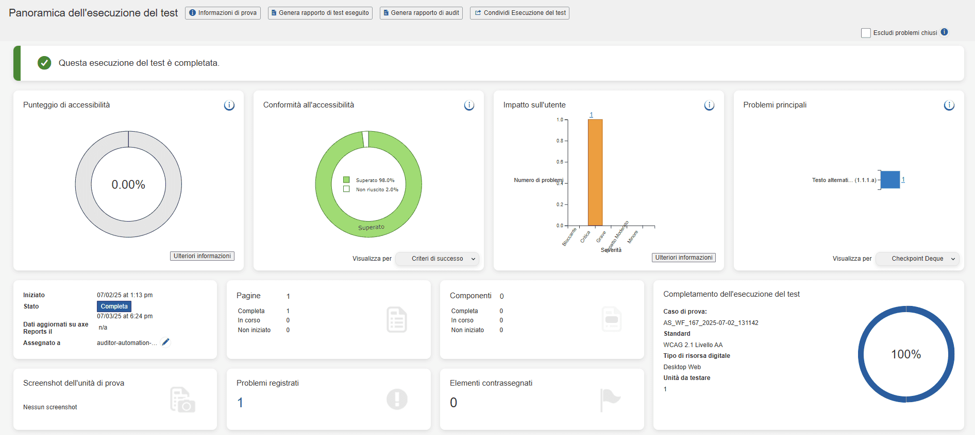
Task: Click Ulteriori informazioni under accessibility score
Action: point(202,256)
